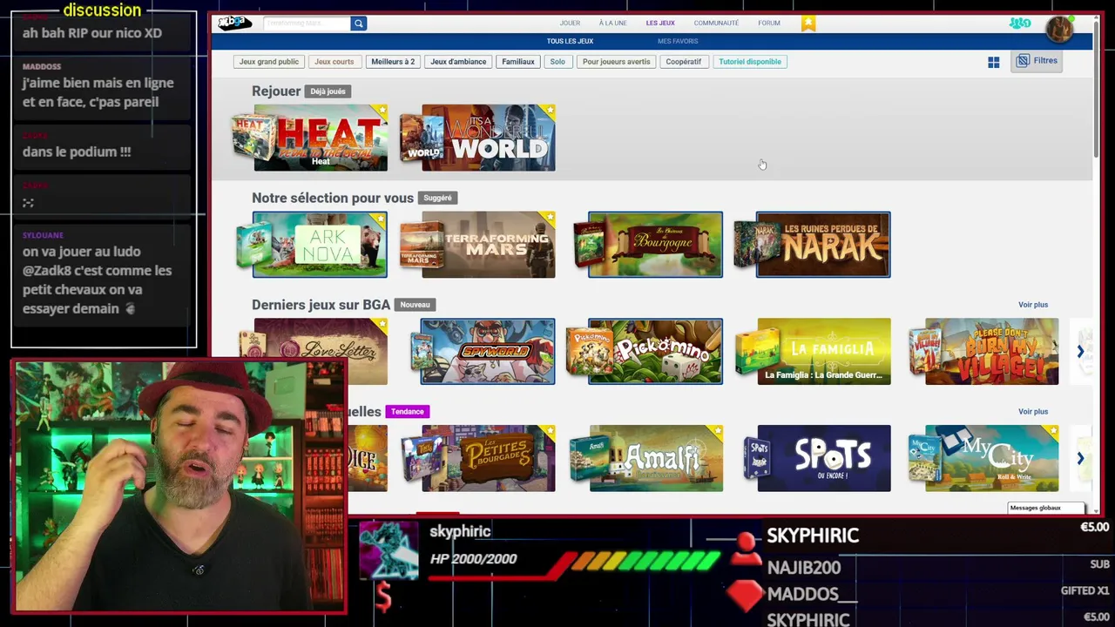The height and width of the screenshot is (627, 1115).
Task: Open the BGA logo home link
Action: tap(233, 24)
